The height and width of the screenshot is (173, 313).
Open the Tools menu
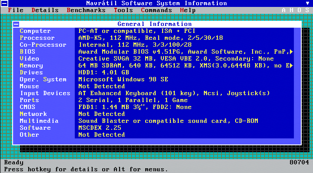coord(123,10)
